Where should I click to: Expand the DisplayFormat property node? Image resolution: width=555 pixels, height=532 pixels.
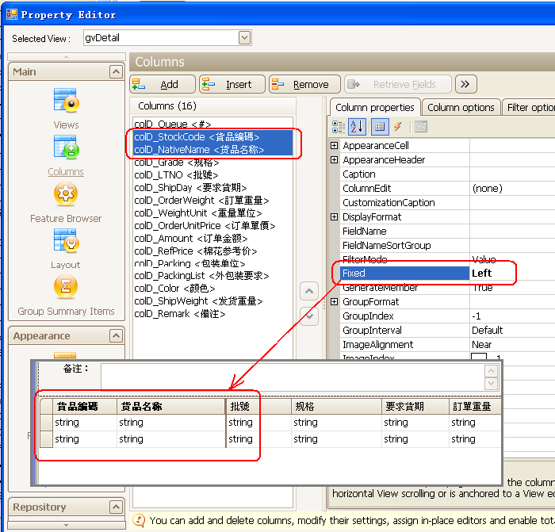click(335, 217)
